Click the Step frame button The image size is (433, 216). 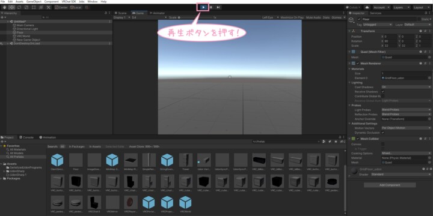218,7
